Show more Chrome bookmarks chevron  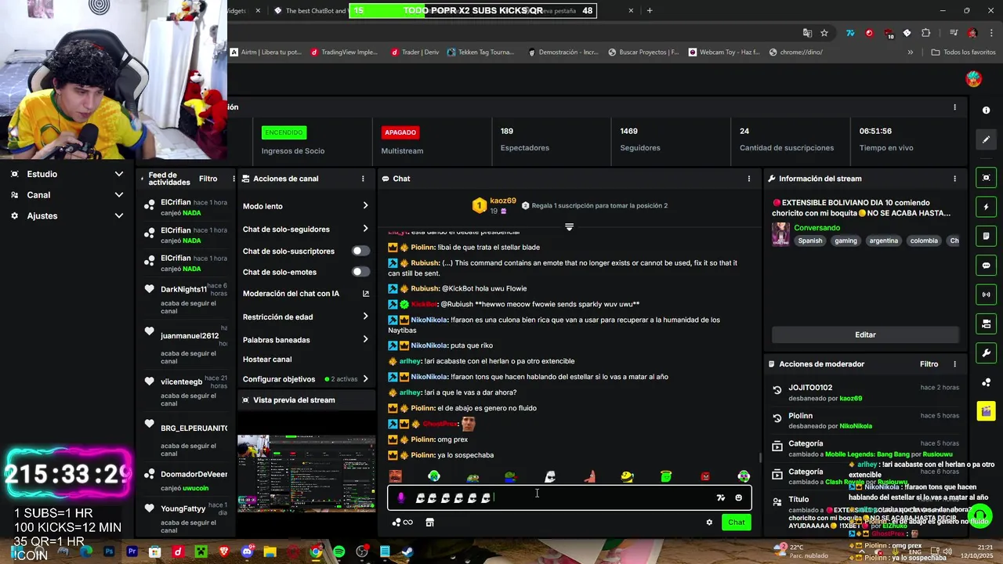pyautogui.click(x=910, y=52)
